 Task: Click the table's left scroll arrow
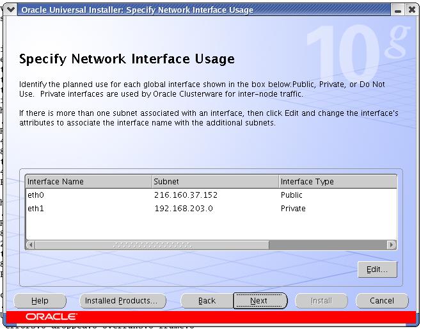click(x=31, y=245)
